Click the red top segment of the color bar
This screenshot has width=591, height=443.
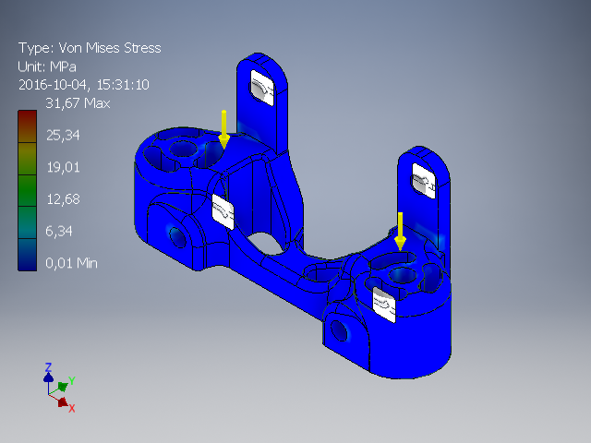[x=27, y=126]
